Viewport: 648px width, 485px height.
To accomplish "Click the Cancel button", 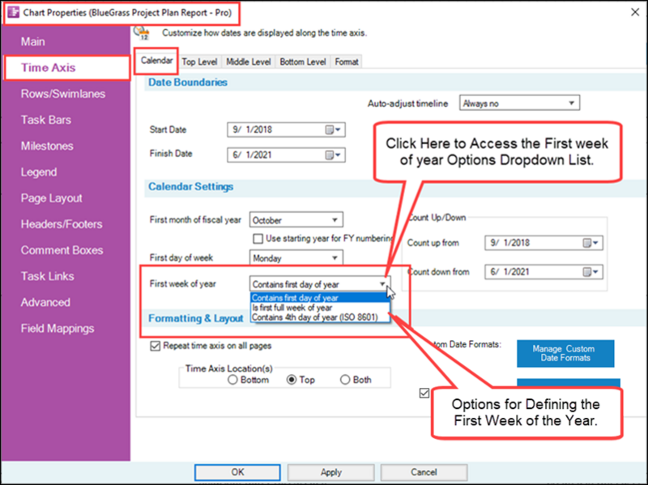I will coord(424,472).
